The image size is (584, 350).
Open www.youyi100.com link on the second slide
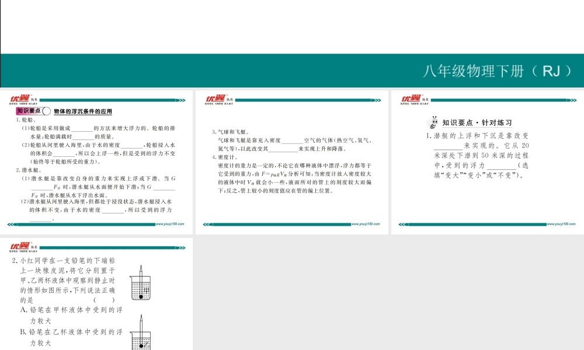tap(366, 224)
